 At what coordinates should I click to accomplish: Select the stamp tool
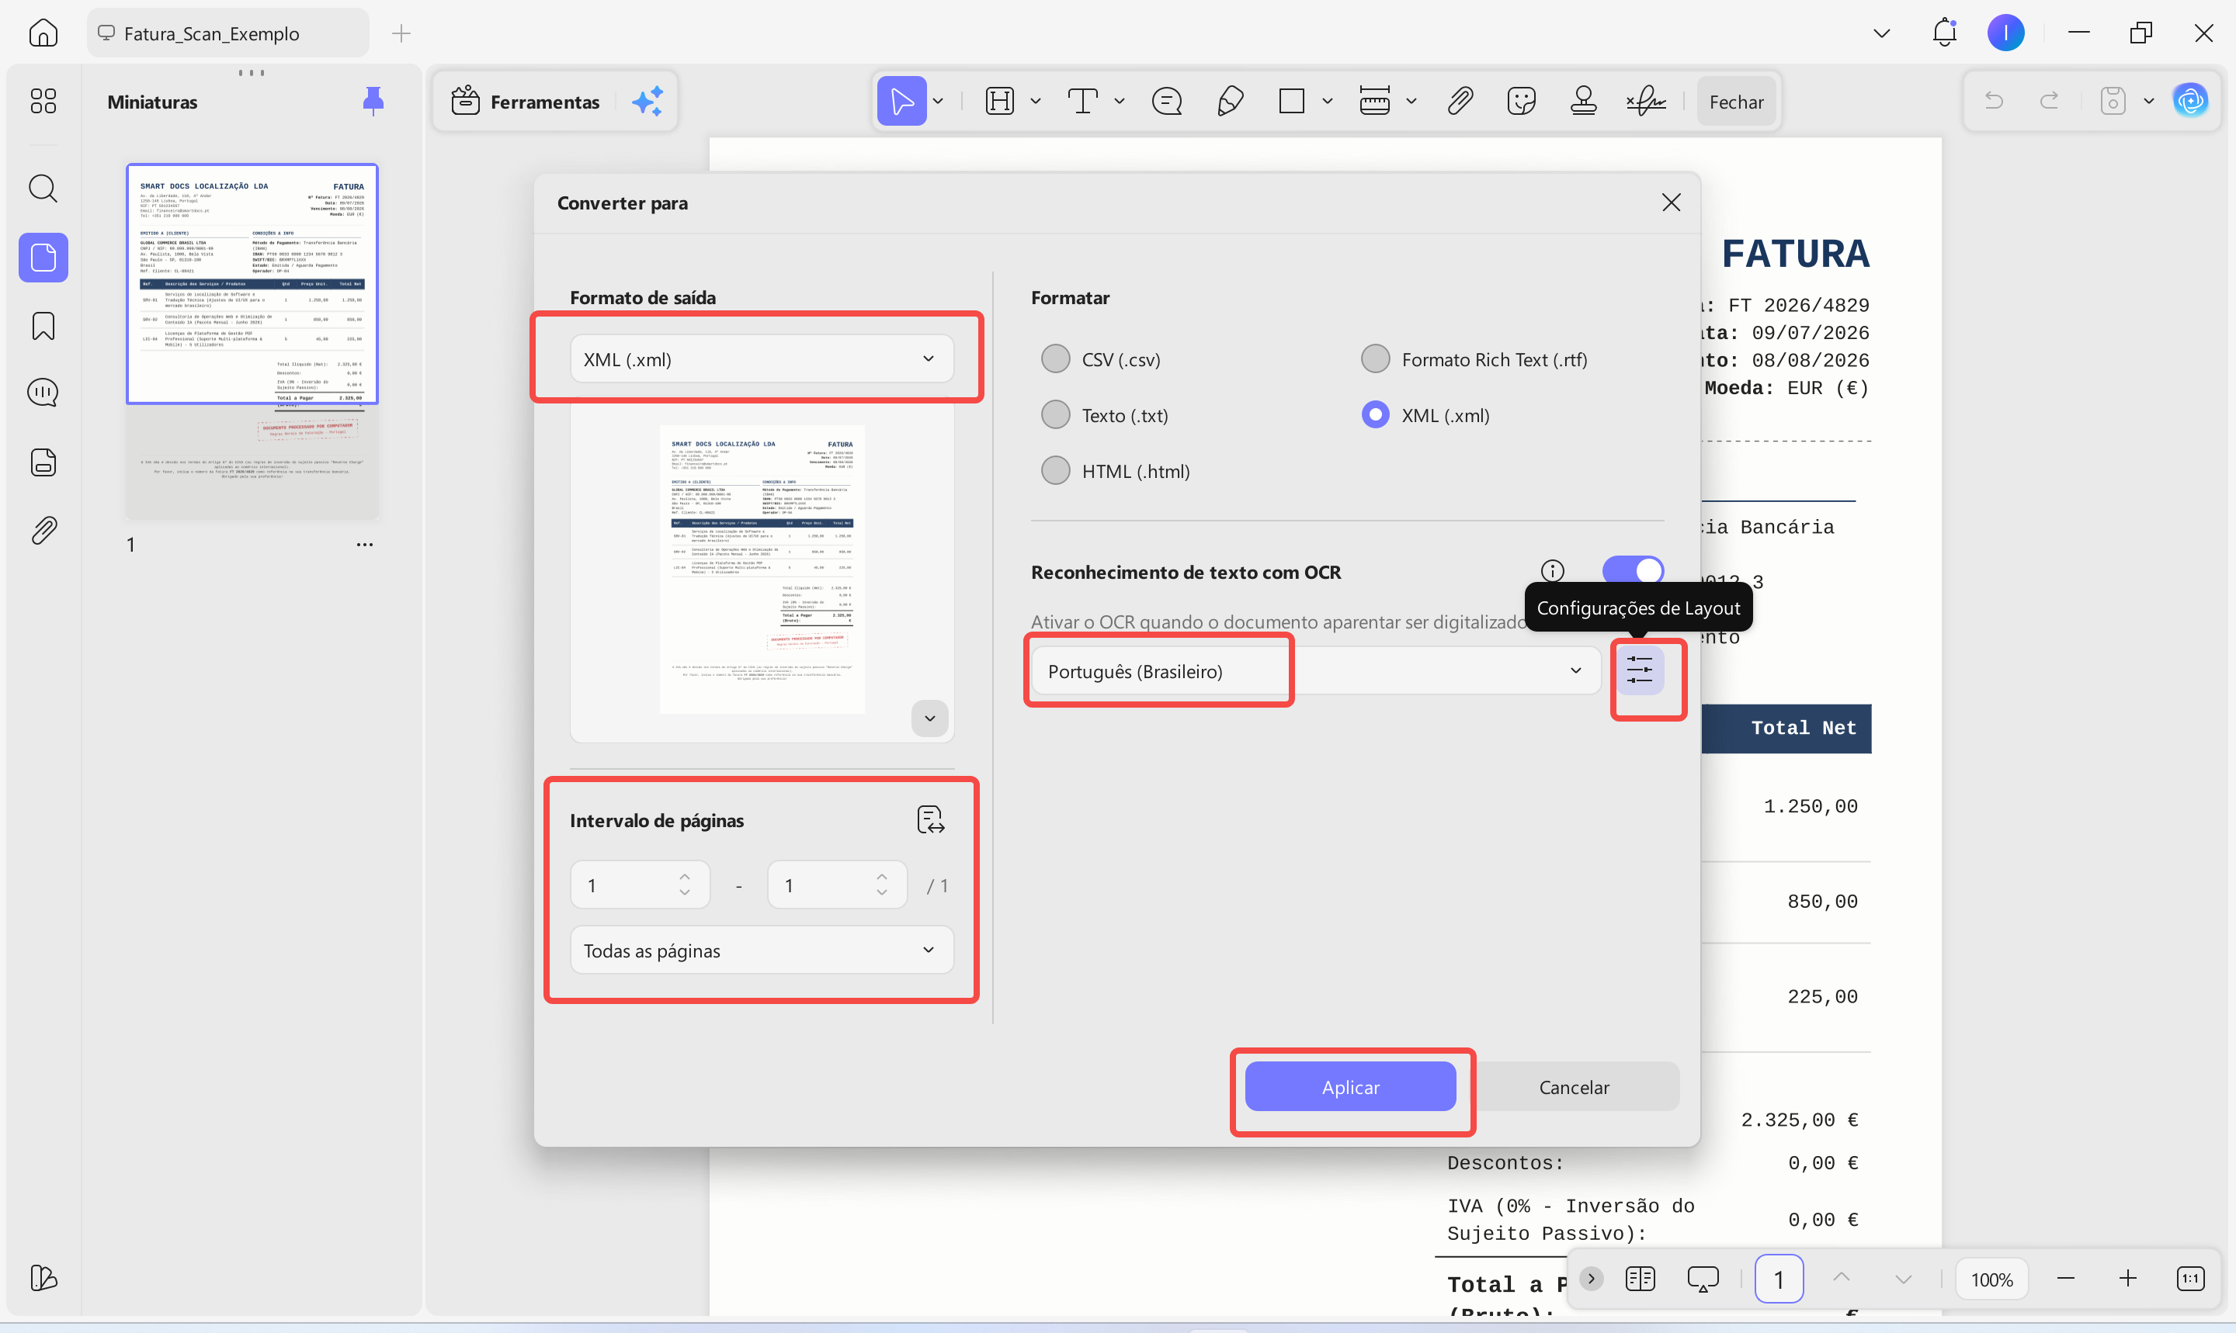pos(1584,101)
